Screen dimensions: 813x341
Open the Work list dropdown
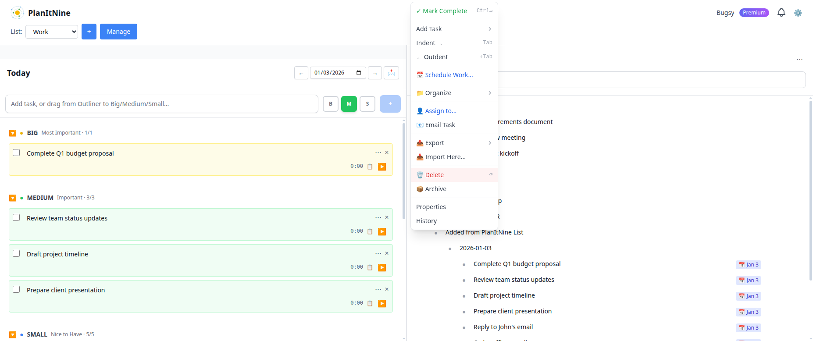pos(52,32)
